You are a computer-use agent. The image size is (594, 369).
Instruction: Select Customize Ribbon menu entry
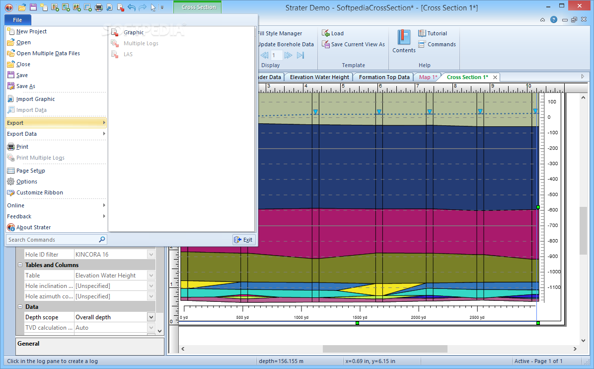click(x=56, y=192)
